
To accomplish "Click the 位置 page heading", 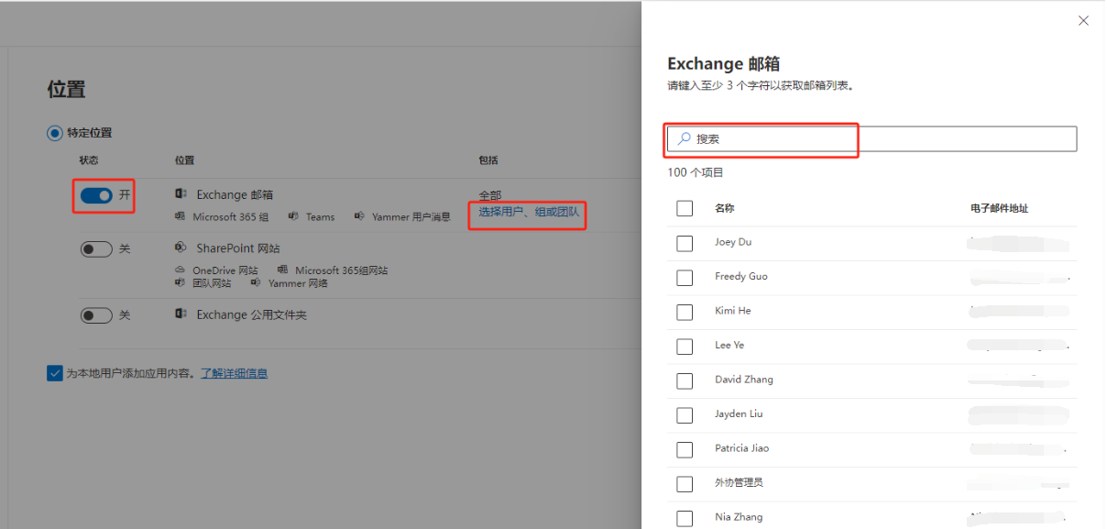I will tap(66, 89).
